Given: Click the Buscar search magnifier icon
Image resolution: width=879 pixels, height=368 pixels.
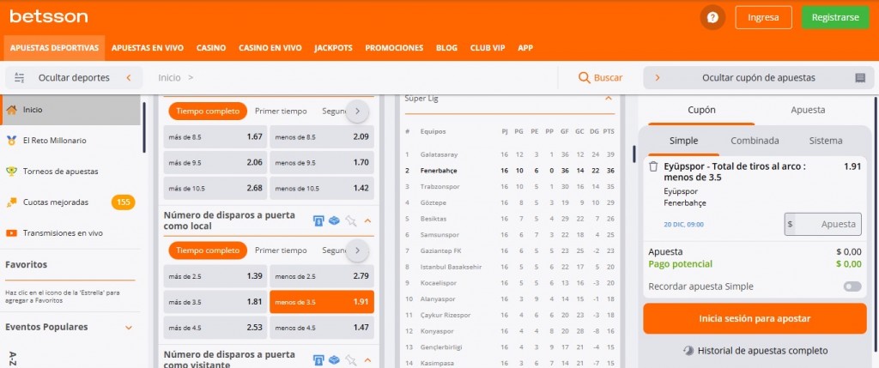Looking at the screenshot, I should pyautogui.click(x=585, y=77).
